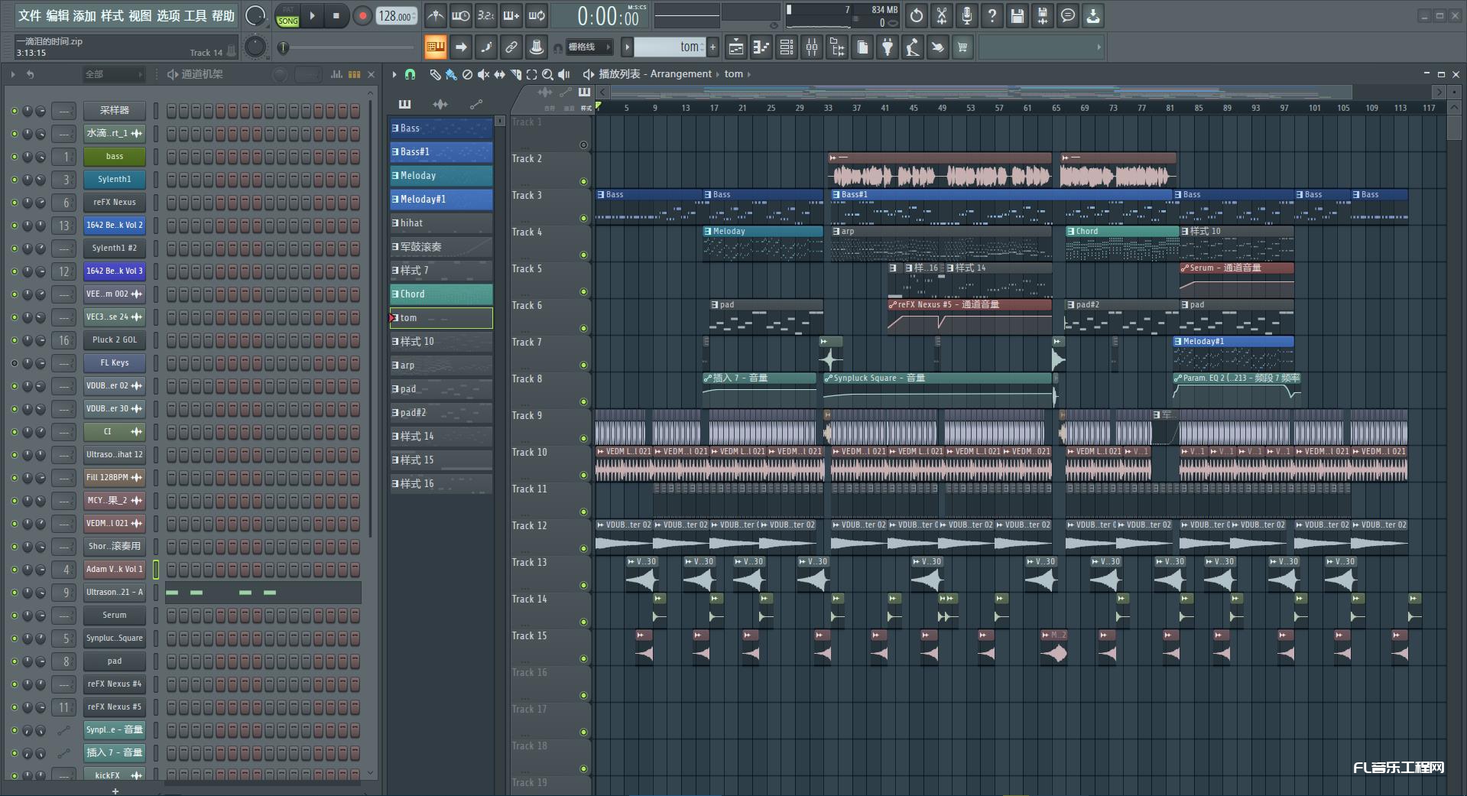Viewport: 1467px width, 796px height.
Task: Open the empty hint panel dropdown arrow
Action: 1099,47
